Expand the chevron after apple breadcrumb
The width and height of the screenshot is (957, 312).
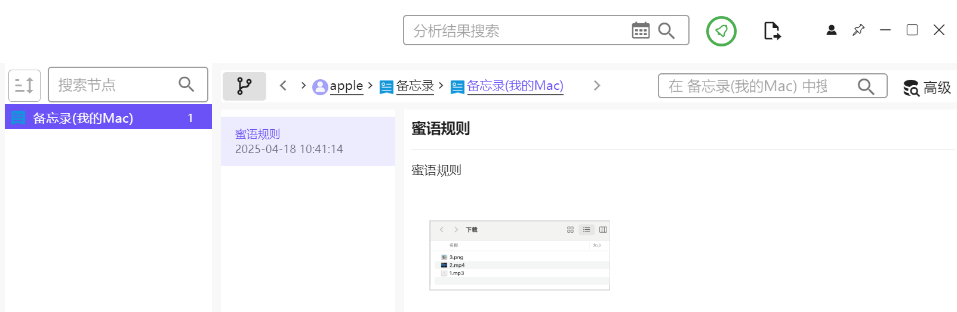(370, 86)
